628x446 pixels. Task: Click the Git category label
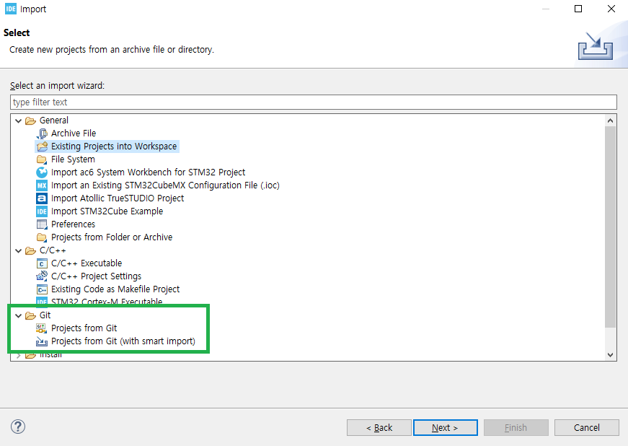coord(45,315)
